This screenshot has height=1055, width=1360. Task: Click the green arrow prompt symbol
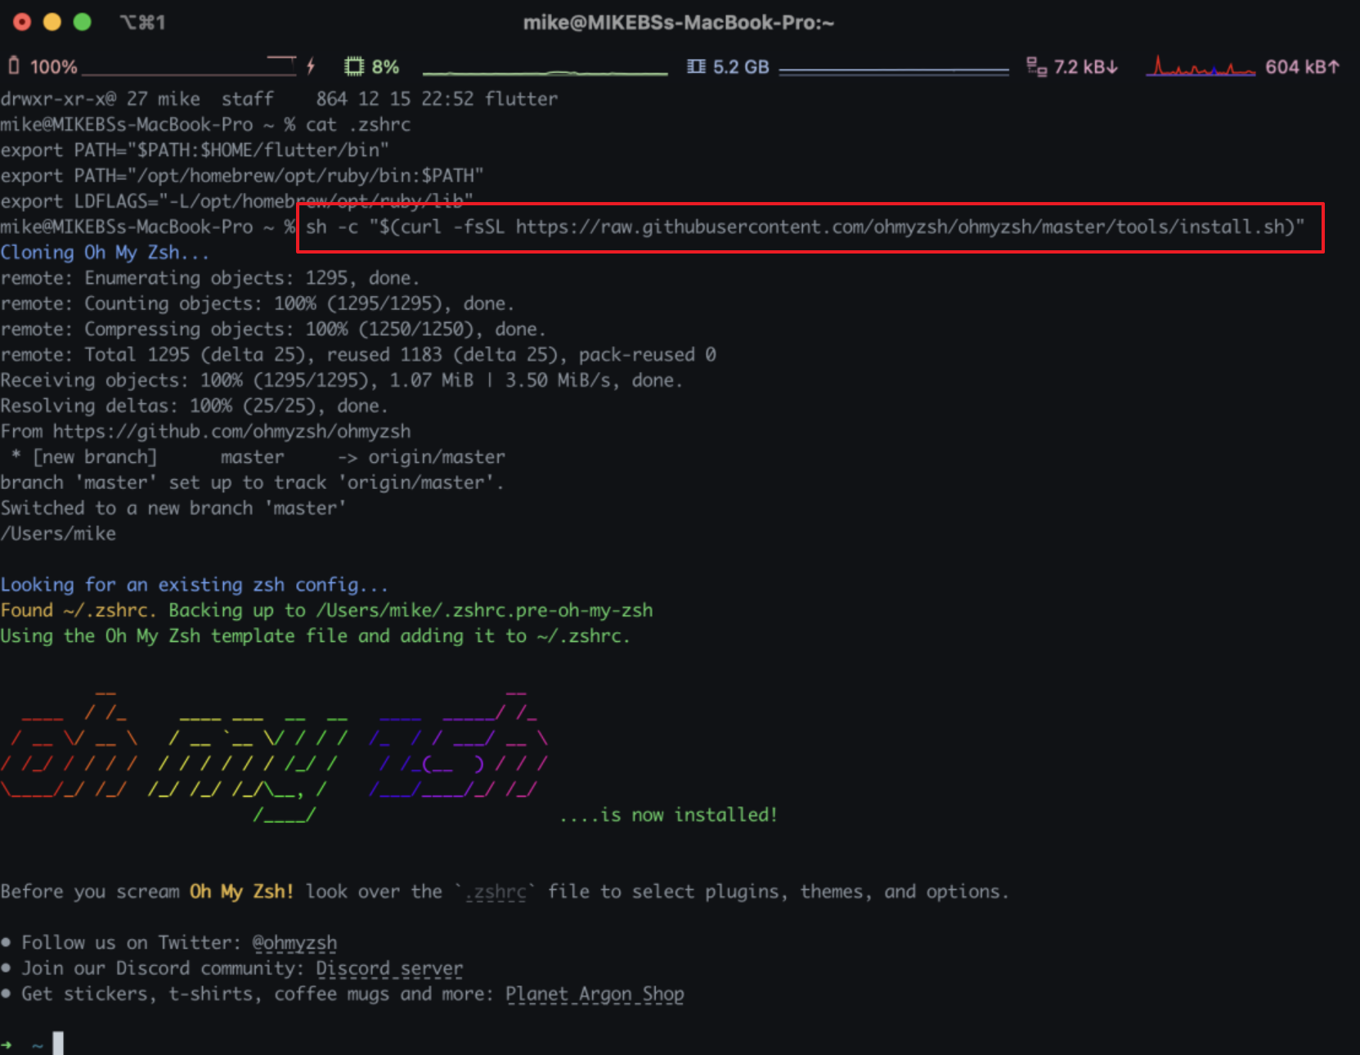(x=7, y=1044)
